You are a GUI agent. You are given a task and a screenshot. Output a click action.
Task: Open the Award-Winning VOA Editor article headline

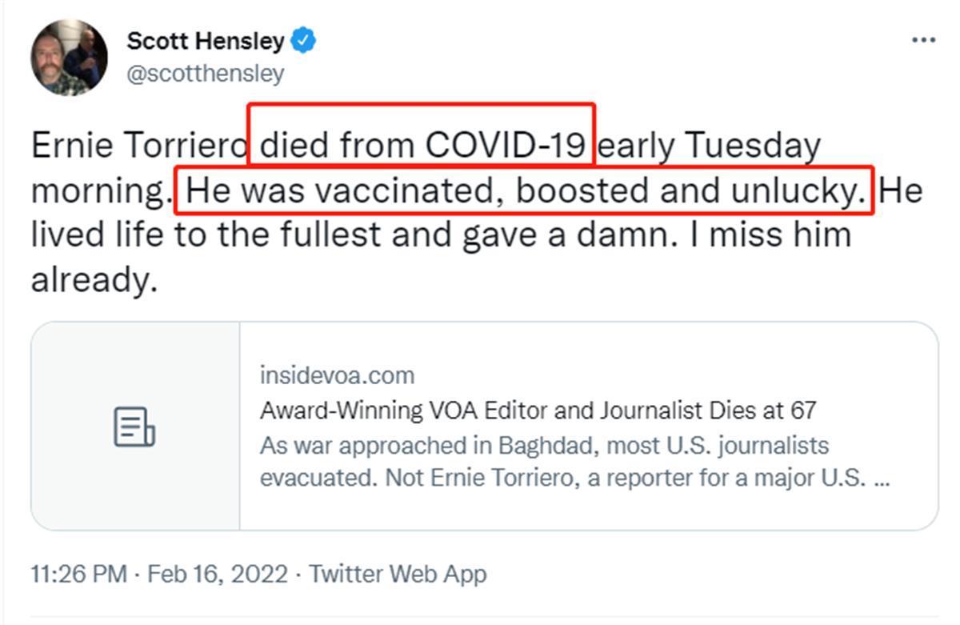538,411
